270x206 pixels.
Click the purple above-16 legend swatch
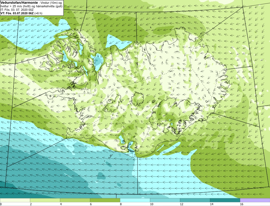coord(255,200)
